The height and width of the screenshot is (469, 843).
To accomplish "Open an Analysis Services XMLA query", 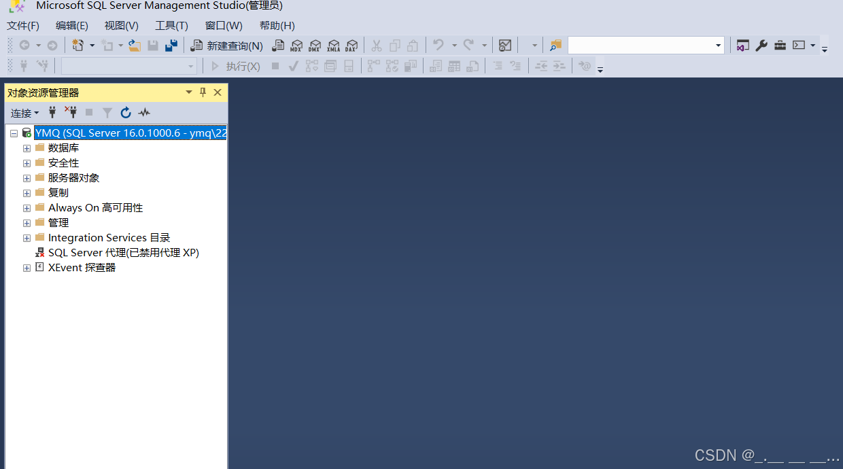I will (x=333, y=46).
